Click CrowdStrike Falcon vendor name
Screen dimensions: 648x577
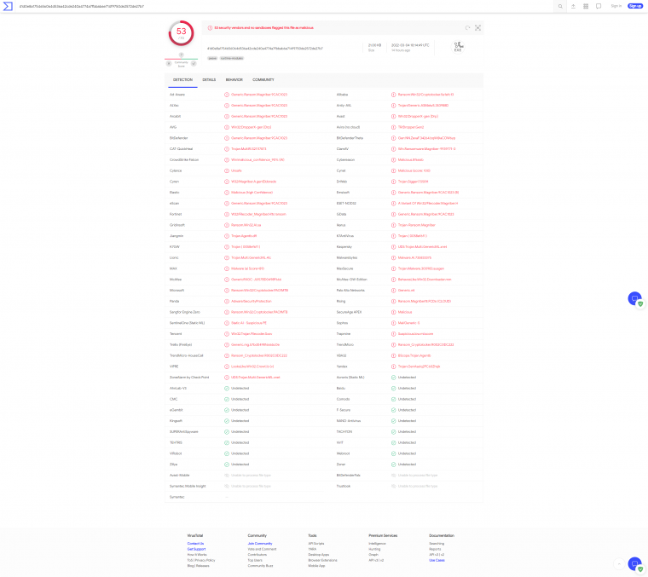(x=184, y=160)
